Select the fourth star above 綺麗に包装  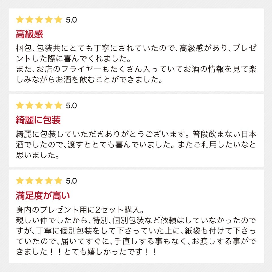point(49,106)
